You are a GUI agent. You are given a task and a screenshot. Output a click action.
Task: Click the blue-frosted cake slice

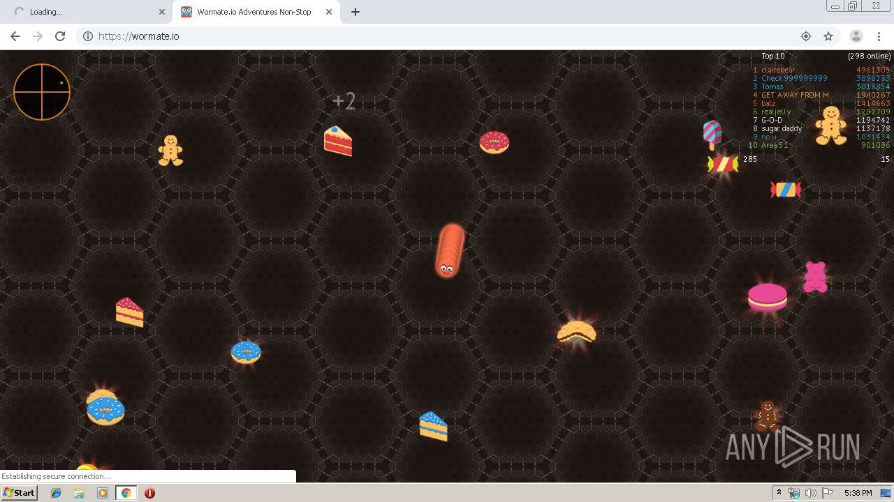(x=433, y=426)
